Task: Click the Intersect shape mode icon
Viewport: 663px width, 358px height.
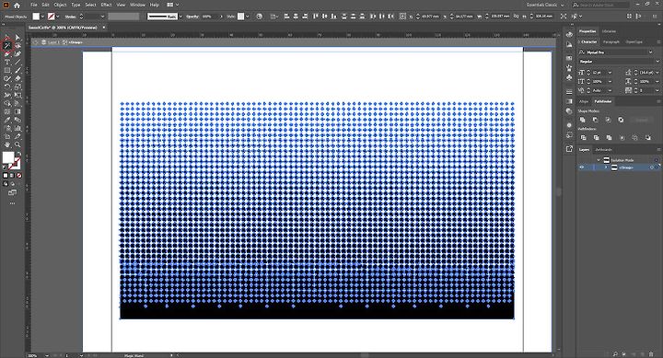Action: pos(608,120)
